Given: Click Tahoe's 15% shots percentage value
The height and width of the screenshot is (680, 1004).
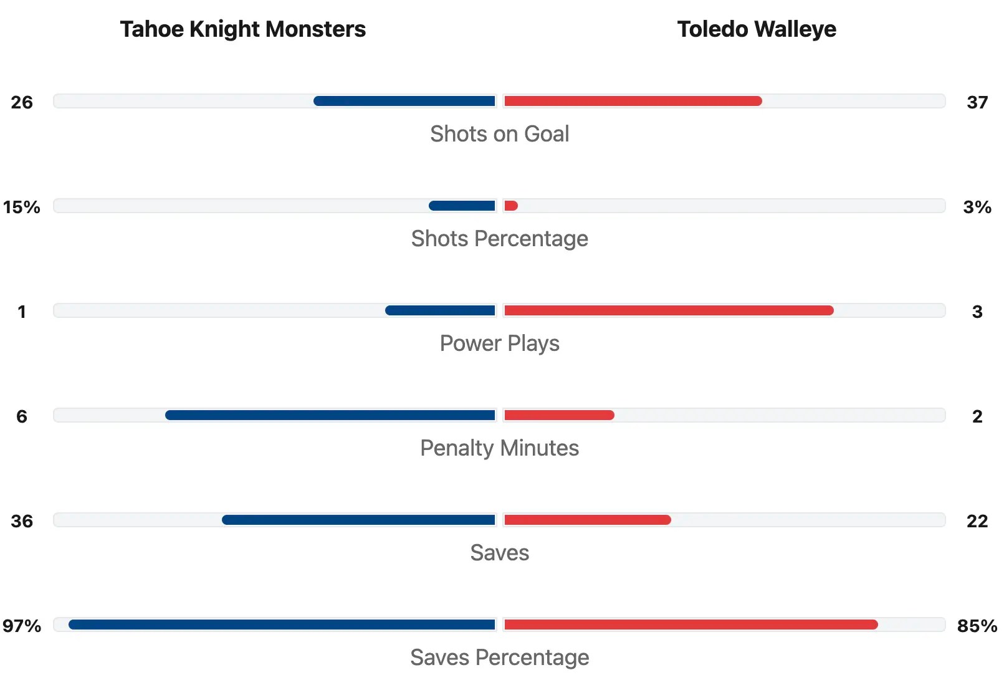Looking at the screenshot, I should [x=22, y=207].
